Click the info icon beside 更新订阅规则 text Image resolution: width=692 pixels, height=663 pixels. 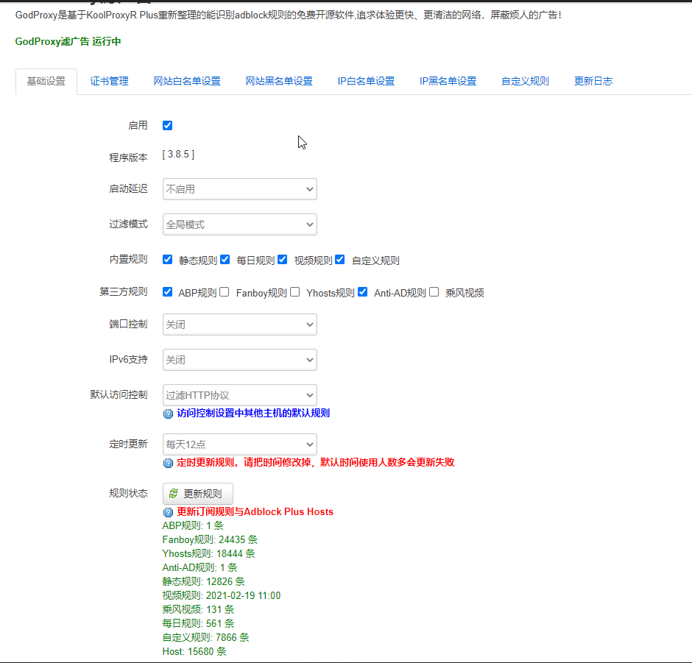click(166, 511)
